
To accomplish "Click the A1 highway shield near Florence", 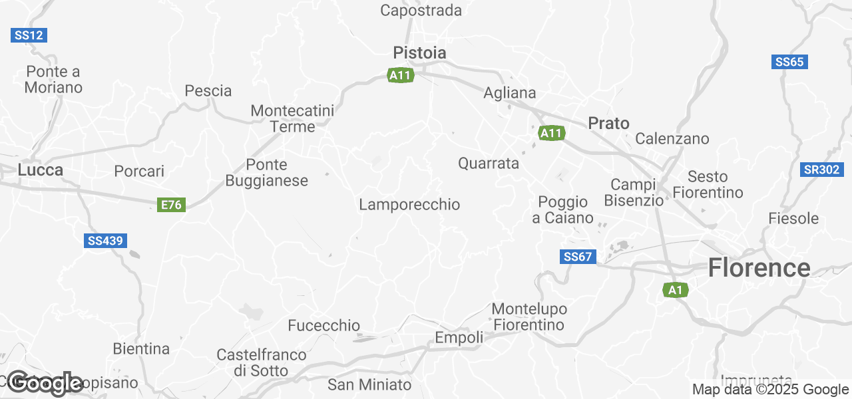I will (675, 290).
